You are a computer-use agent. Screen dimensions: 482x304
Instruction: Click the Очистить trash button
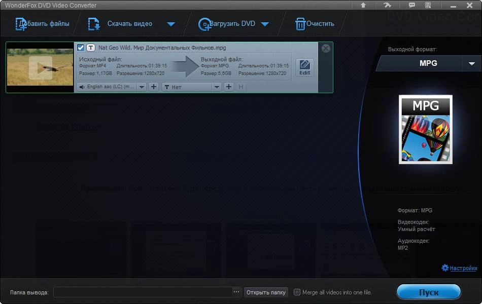(315, 24)
